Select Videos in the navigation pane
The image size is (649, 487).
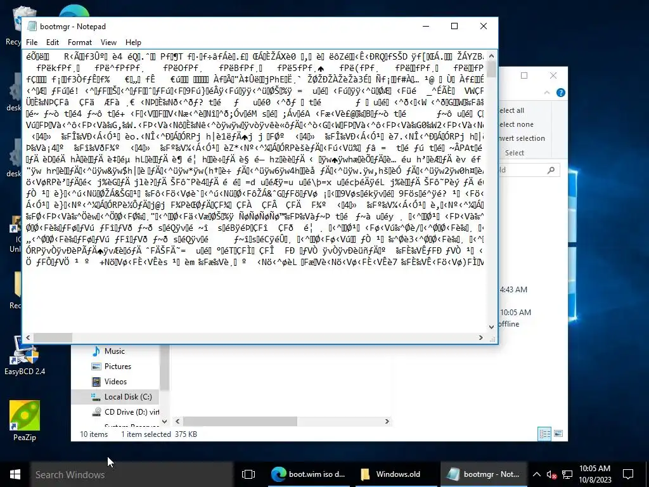tap(115, 382)
